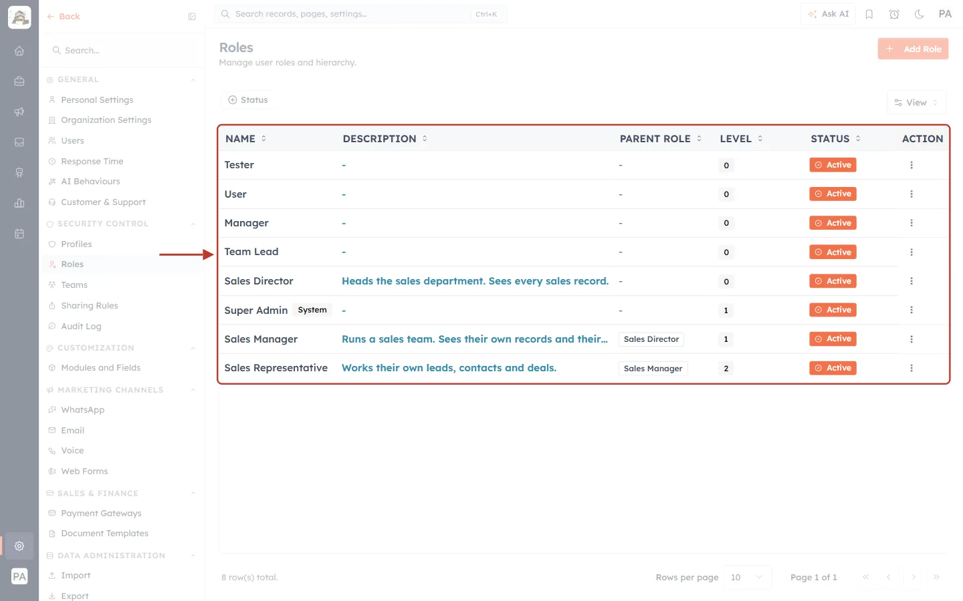Open the calendar icon in left rail
963x601 pixels.
[x=19, y=234]
